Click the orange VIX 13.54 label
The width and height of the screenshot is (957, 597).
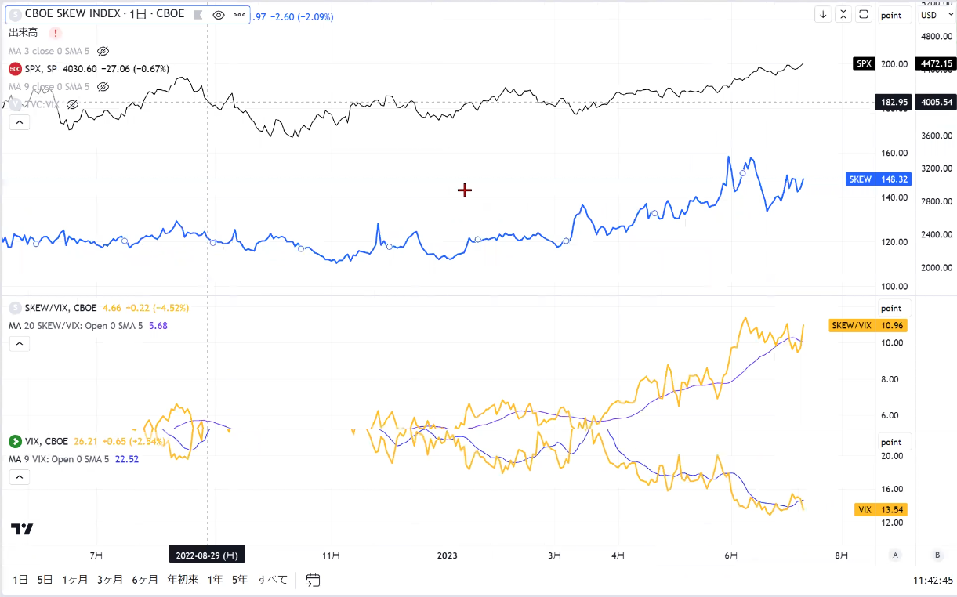tap(883, 509)
